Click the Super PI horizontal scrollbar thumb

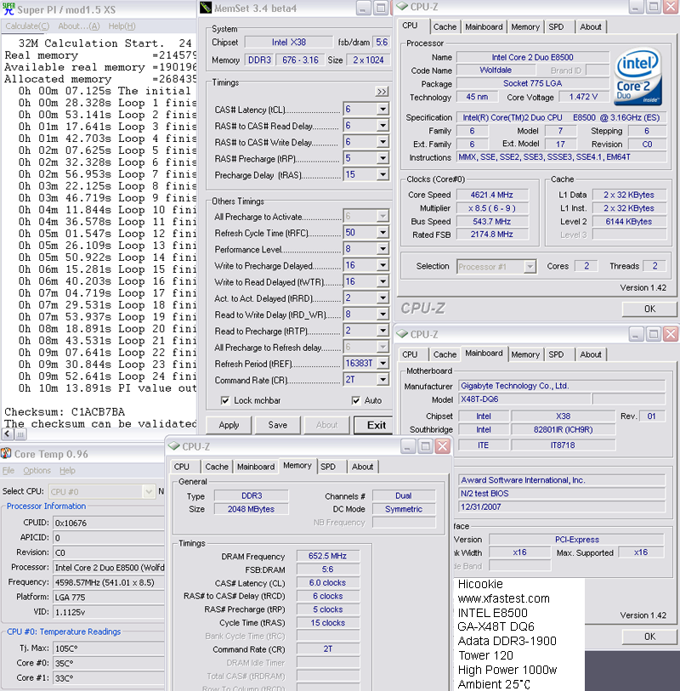pos(20,434)
